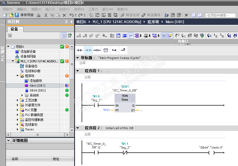This screenshot has height=166, width=238.
Task: Open the 在线(O) menu
Action: 64,9
